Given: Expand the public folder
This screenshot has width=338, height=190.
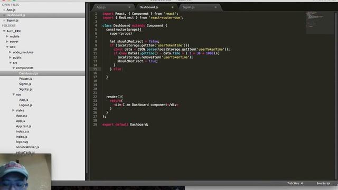Looking at the screenshot, I should [x=10, y=58].
